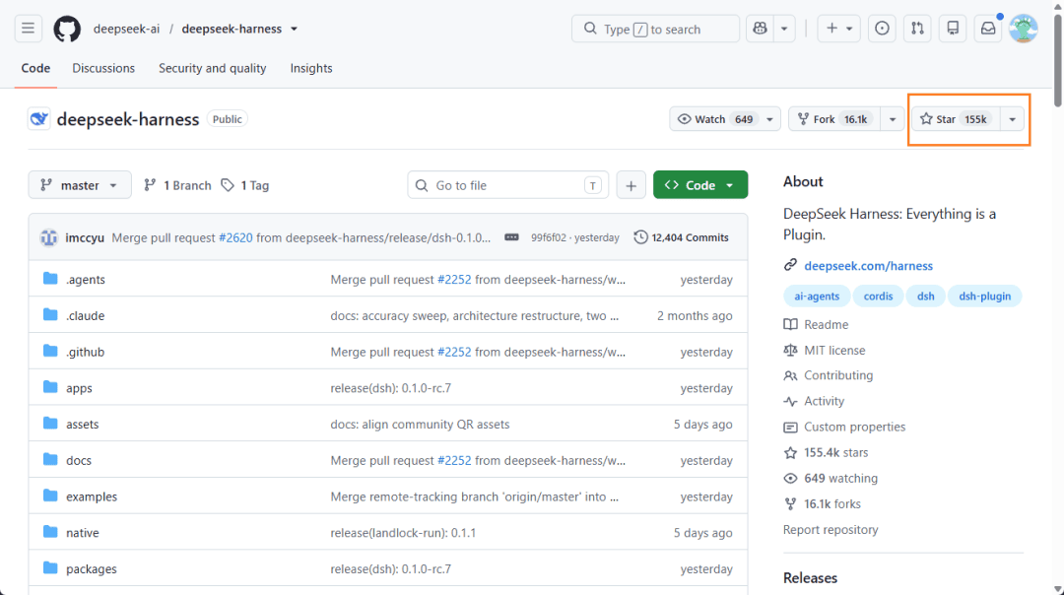Screen dimensions: 1064x595
Task: Open the issues icon in header
Action: [x=882, y=29]
